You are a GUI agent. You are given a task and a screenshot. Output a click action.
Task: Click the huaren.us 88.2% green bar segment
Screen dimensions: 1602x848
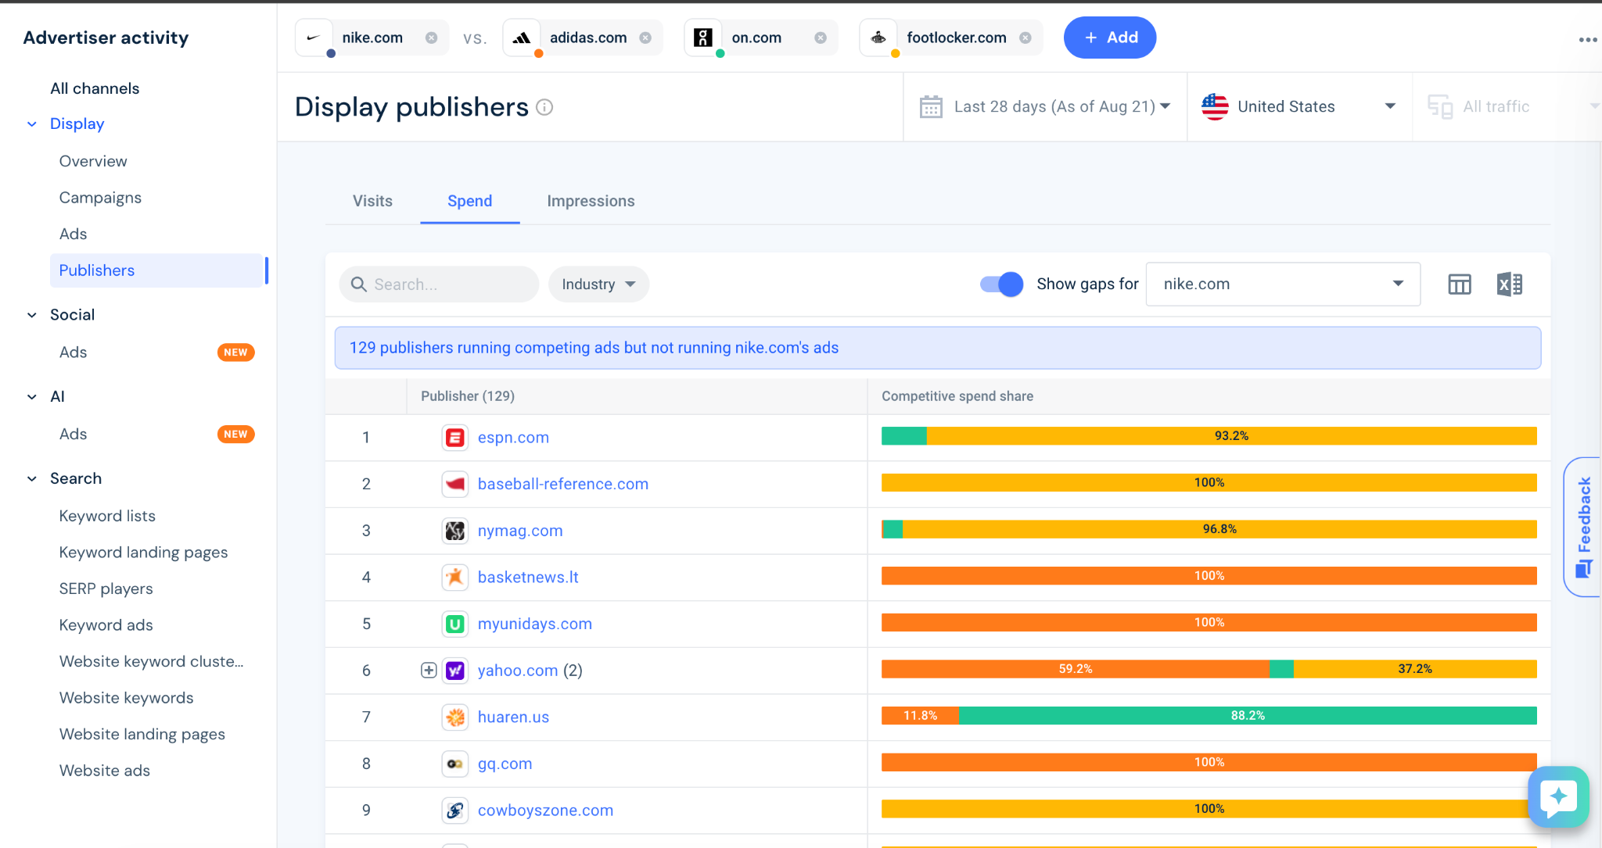[x=1248, y=716]
